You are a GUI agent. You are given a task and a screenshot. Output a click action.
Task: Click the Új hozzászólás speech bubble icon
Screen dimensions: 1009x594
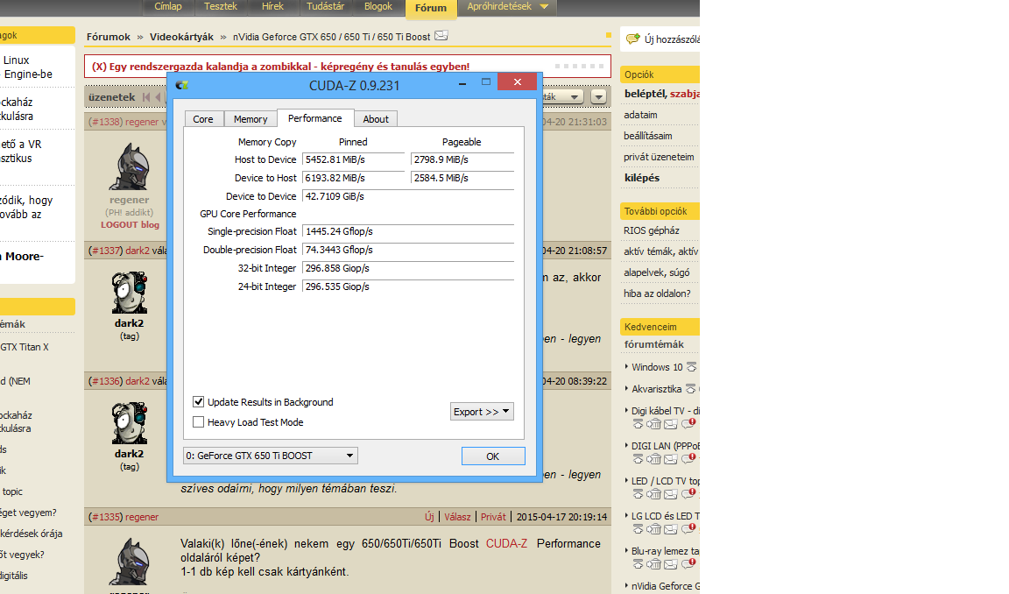coord(633,39)
